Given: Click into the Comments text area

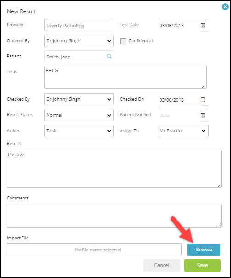Looking at the screenshot, I should [114, 216].
